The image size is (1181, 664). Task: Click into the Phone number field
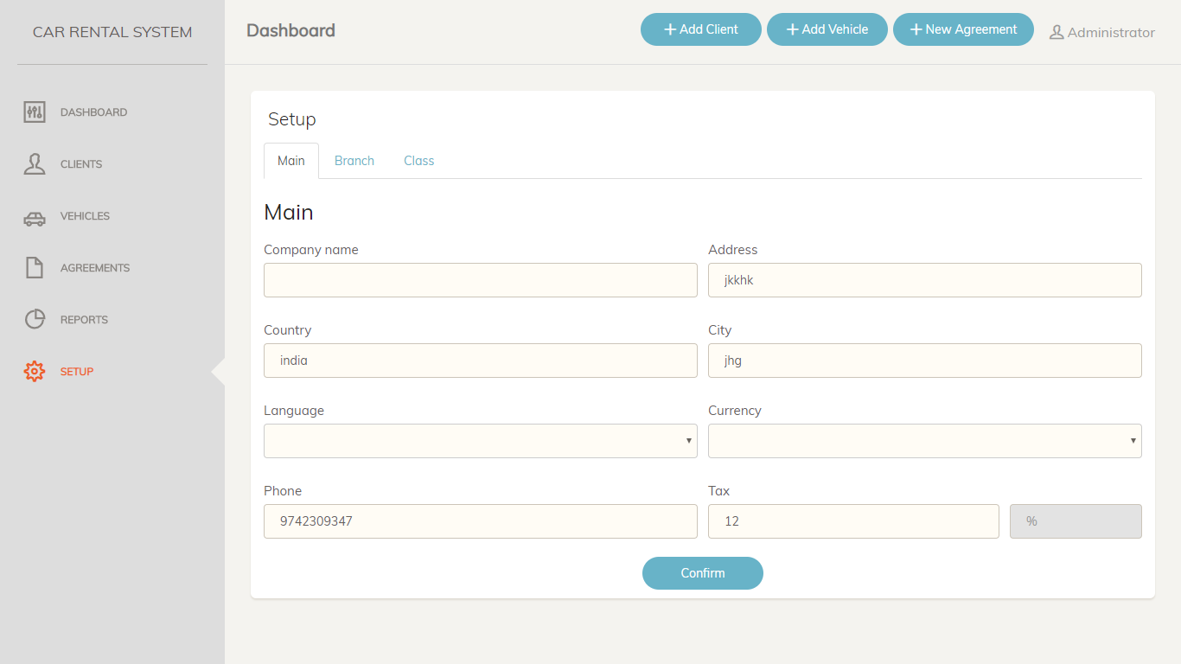[x=480, y=521]
